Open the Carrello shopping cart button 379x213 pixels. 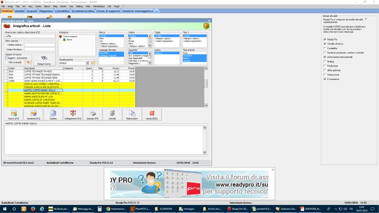(112, 115)
